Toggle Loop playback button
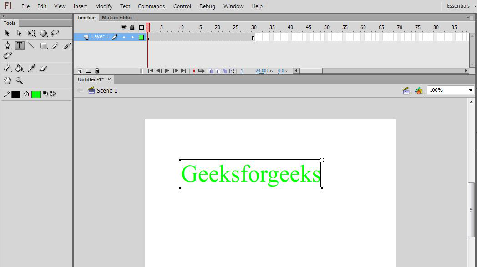 (x=201, y=71)
